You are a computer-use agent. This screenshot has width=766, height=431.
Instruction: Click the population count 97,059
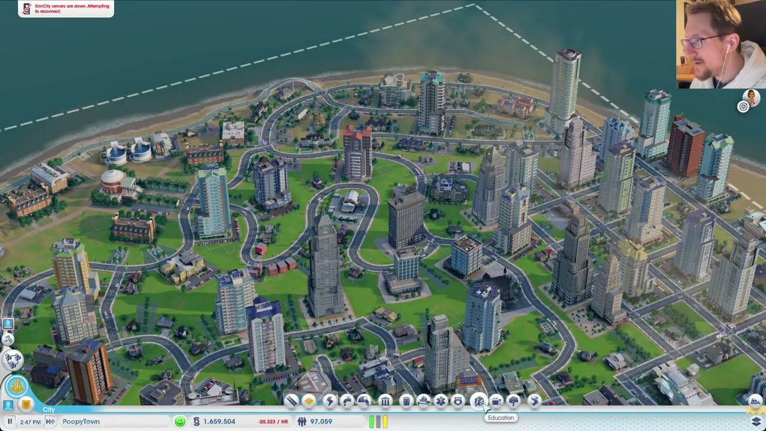321,421
